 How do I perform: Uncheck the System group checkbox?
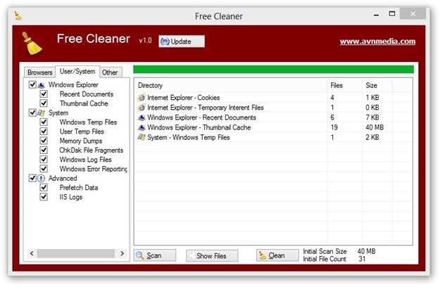[32, 113]
